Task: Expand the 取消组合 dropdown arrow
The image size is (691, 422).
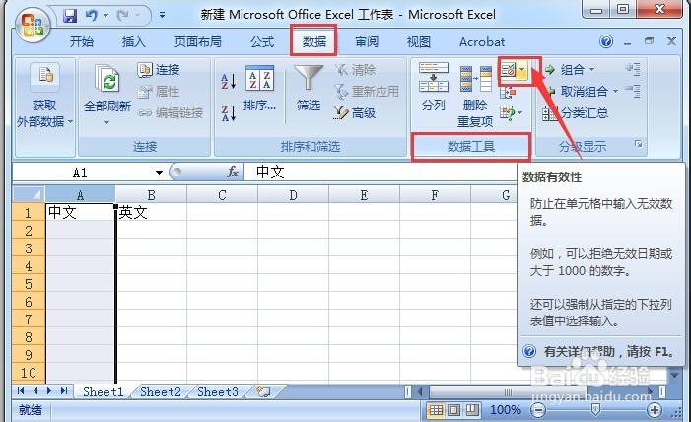Action: click(615, 92)
